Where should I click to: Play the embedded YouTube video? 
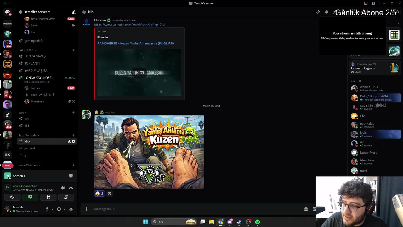pos(137,73)
